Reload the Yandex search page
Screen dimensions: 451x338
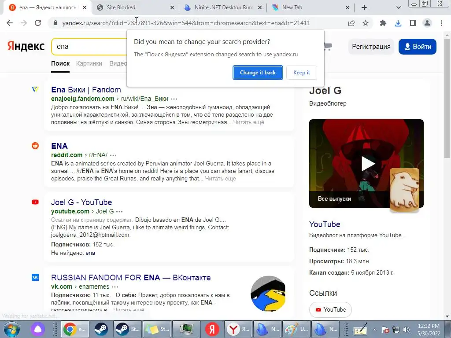(x=38, y=23)
